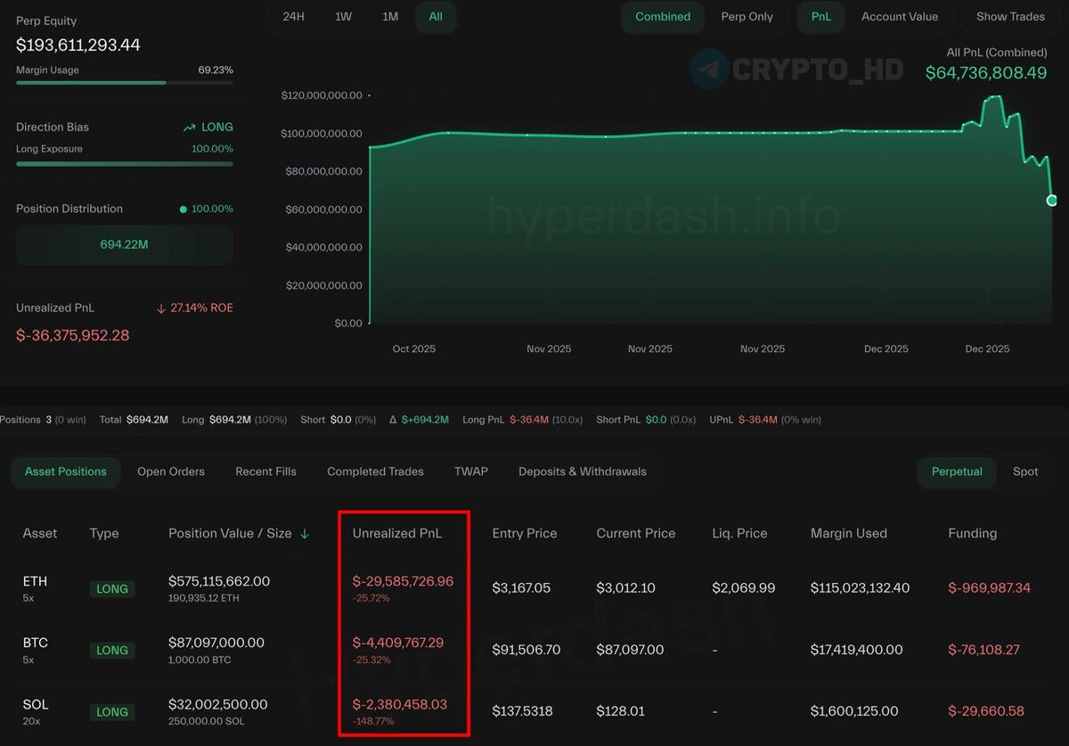Select the 1W time range
Viewport: 1069px width, 746px height.
click(x=343, y=17)
